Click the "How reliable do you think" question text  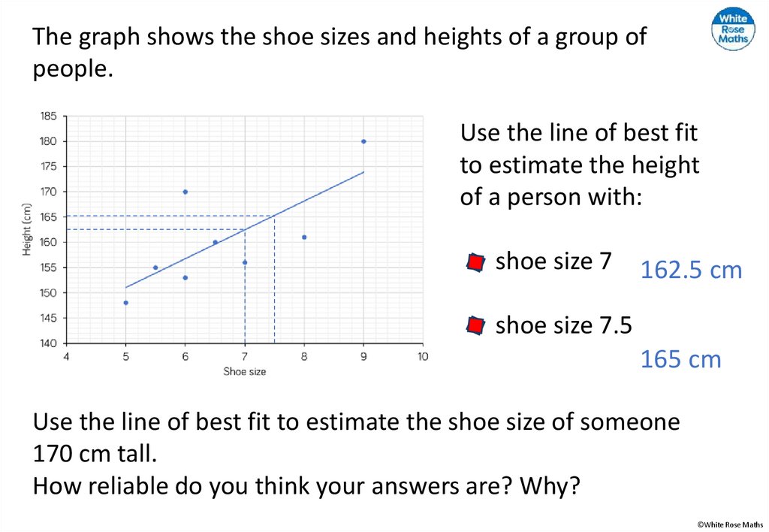[x=306, y=485]
